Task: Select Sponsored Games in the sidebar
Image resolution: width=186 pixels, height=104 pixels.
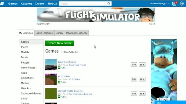Action: pos(31,93)
